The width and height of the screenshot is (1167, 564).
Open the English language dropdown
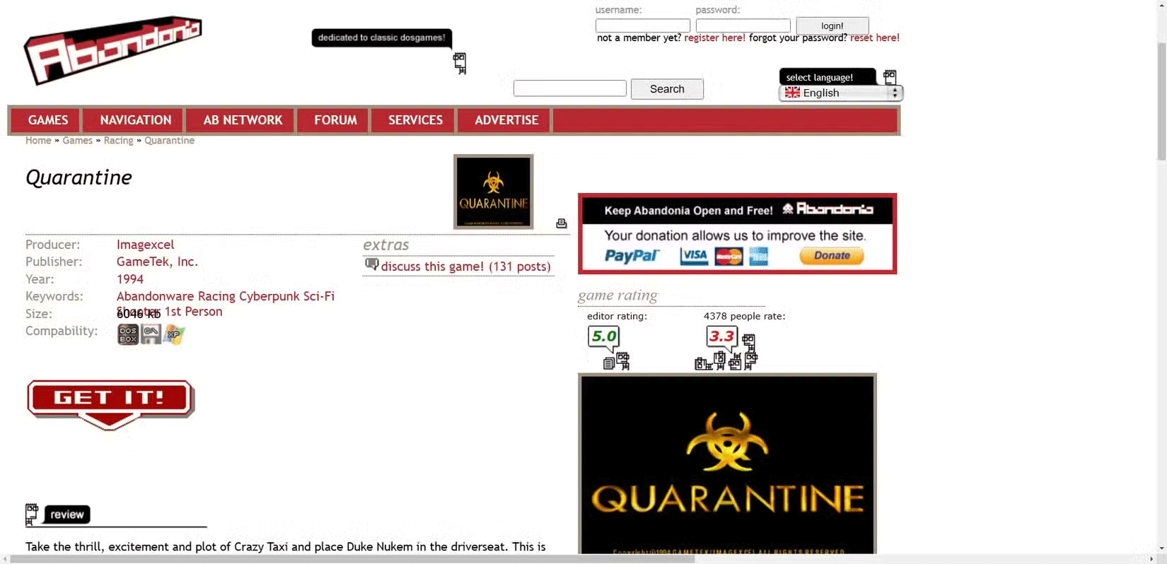841,93
